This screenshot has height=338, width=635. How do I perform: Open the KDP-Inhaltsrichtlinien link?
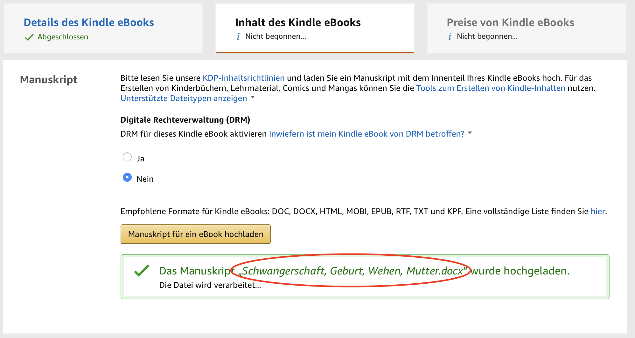coord(244,78)
